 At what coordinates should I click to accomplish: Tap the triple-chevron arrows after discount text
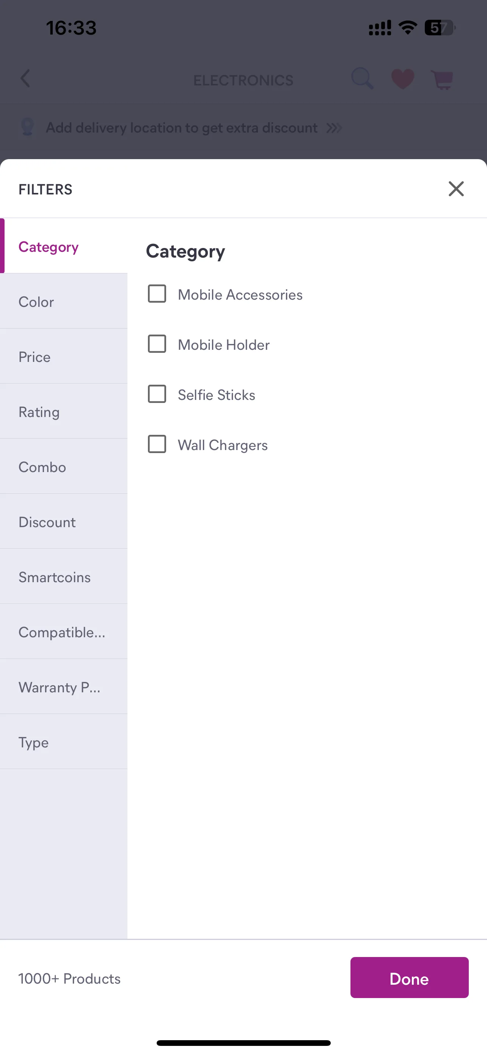[334, 128]
